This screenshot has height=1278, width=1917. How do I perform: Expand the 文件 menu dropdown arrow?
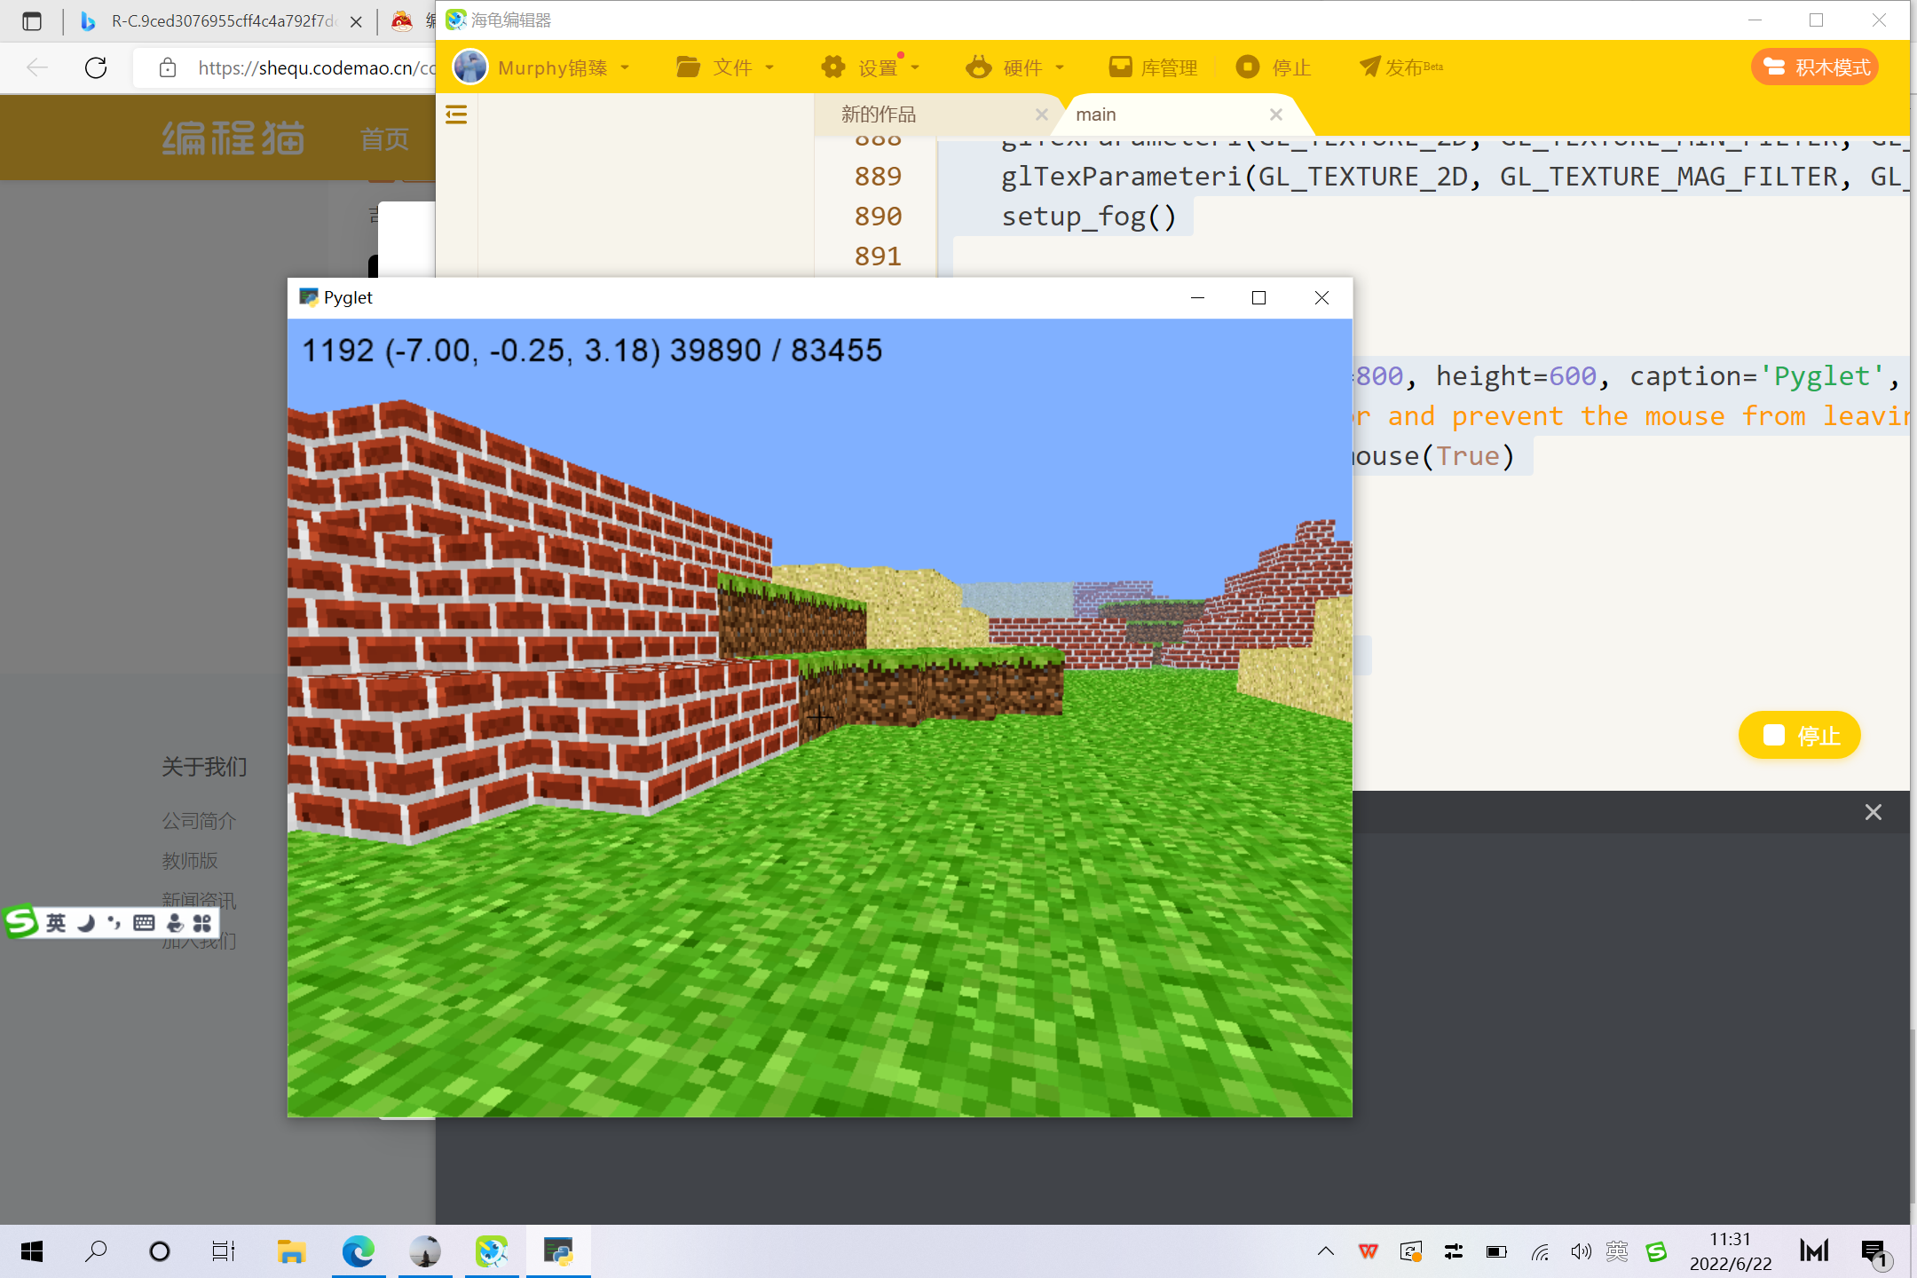(x=769, y=67)
